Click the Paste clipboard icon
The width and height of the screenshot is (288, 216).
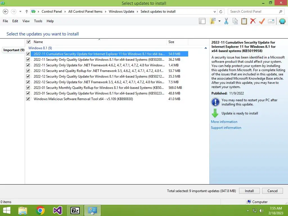244,21
